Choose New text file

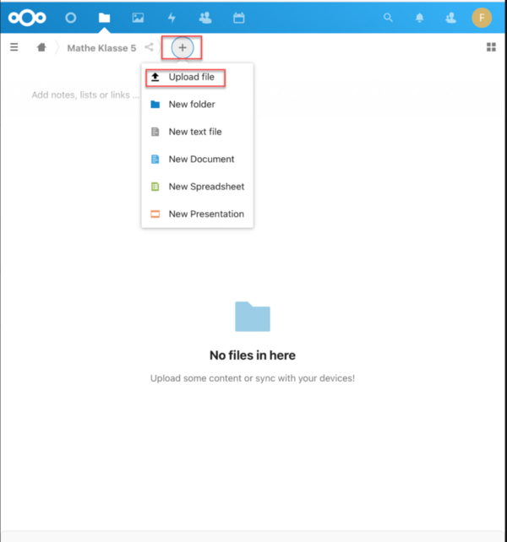(x=197, y=132)
